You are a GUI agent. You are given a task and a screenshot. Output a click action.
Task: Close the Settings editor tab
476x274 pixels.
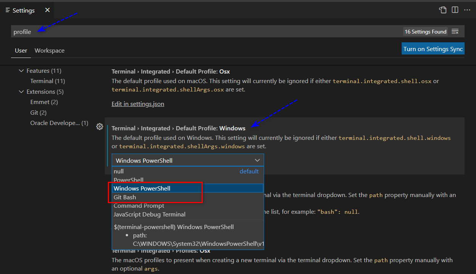click(x=47, y=10)
